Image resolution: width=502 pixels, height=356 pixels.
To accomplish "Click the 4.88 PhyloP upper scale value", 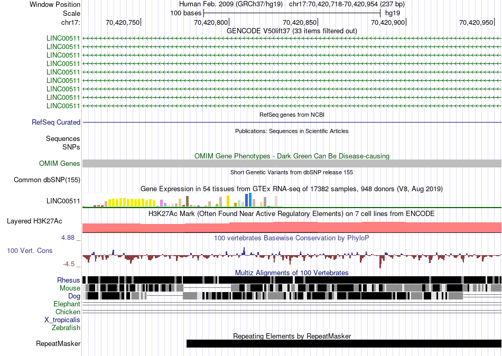I will pos(68,238).
